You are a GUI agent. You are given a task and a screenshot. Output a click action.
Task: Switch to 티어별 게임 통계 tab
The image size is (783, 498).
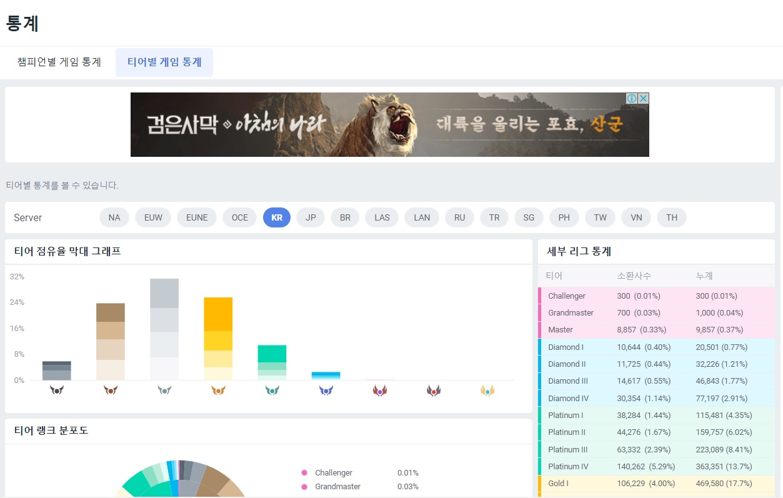coord(164,62)
